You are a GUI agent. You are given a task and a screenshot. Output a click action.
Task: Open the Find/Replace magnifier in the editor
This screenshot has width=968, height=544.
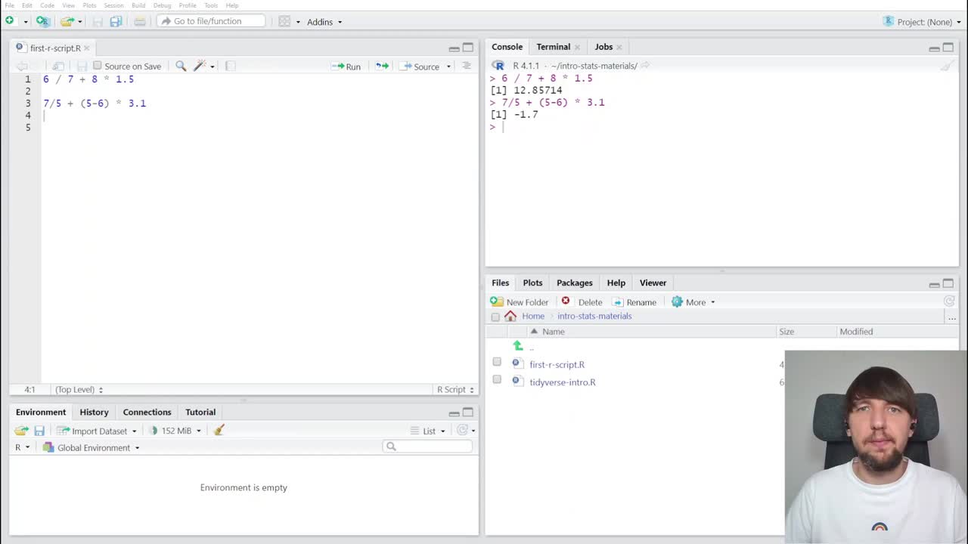[181, 66]
